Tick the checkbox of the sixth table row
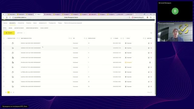 (4, 67)
